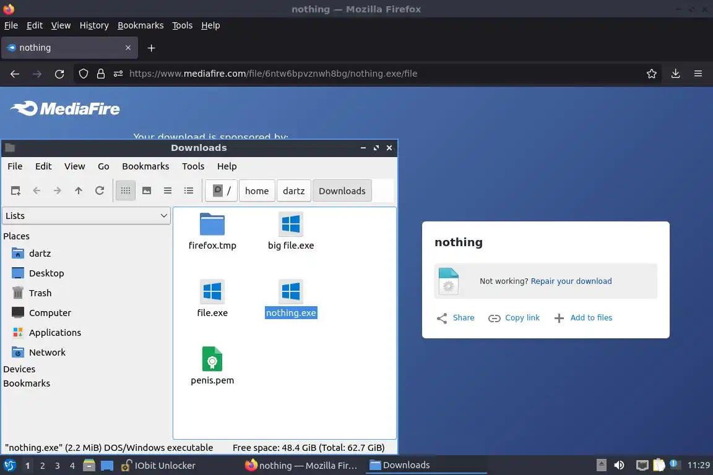Go to next folder in file manager
The image size is (713, 475).
pos(58,191)
